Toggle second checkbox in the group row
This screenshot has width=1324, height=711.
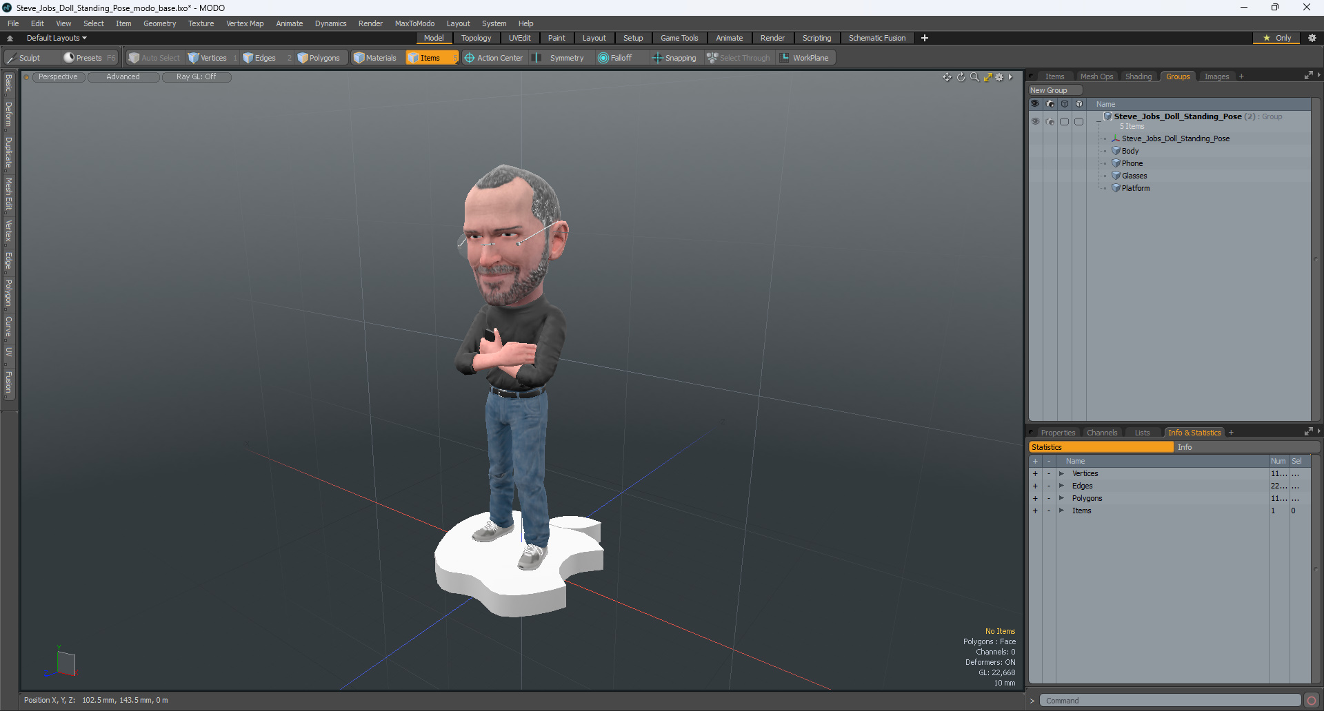[x=1079, y=121]
